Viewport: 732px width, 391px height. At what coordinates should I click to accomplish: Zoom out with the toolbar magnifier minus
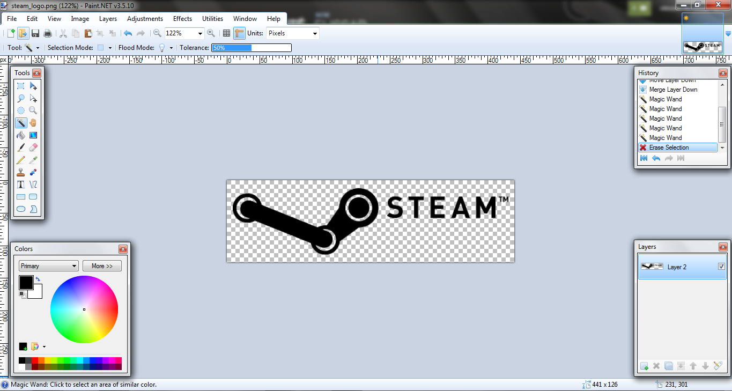click(x=157, y=33)
